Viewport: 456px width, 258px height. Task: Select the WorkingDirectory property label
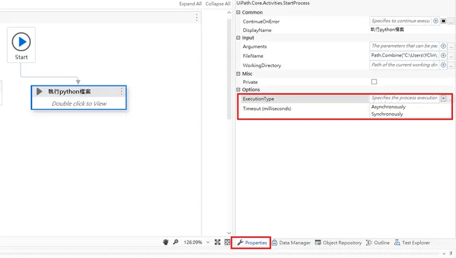pyautogui.click(x=262, y=65)
